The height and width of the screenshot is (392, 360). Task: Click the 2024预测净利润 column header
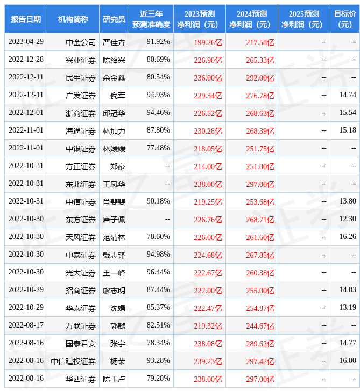[x=252, y=19]
